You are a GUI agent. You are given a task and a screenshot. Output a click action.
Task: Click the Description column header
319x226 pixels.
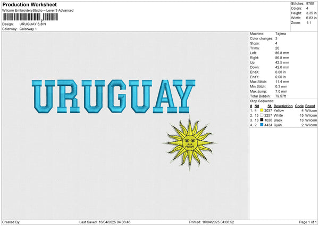tap(283, 106)
